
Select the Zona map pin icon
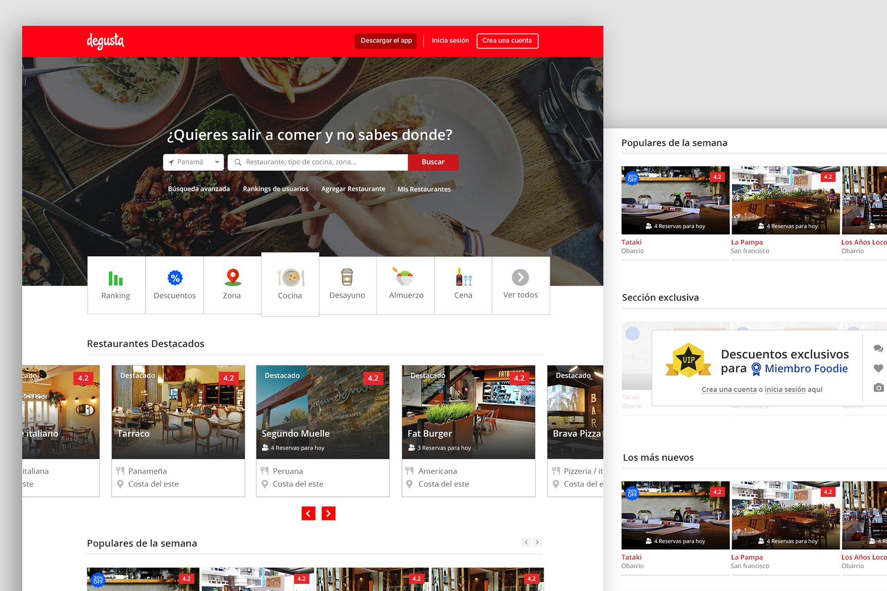pyautogui.click(x=232, y=277)
